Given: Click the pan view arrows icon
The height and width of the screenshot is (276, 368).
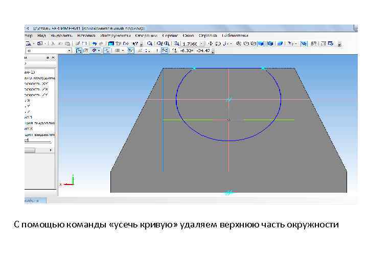Looking at the screenshot, I should pyautogui.click(x=210, y=43).
